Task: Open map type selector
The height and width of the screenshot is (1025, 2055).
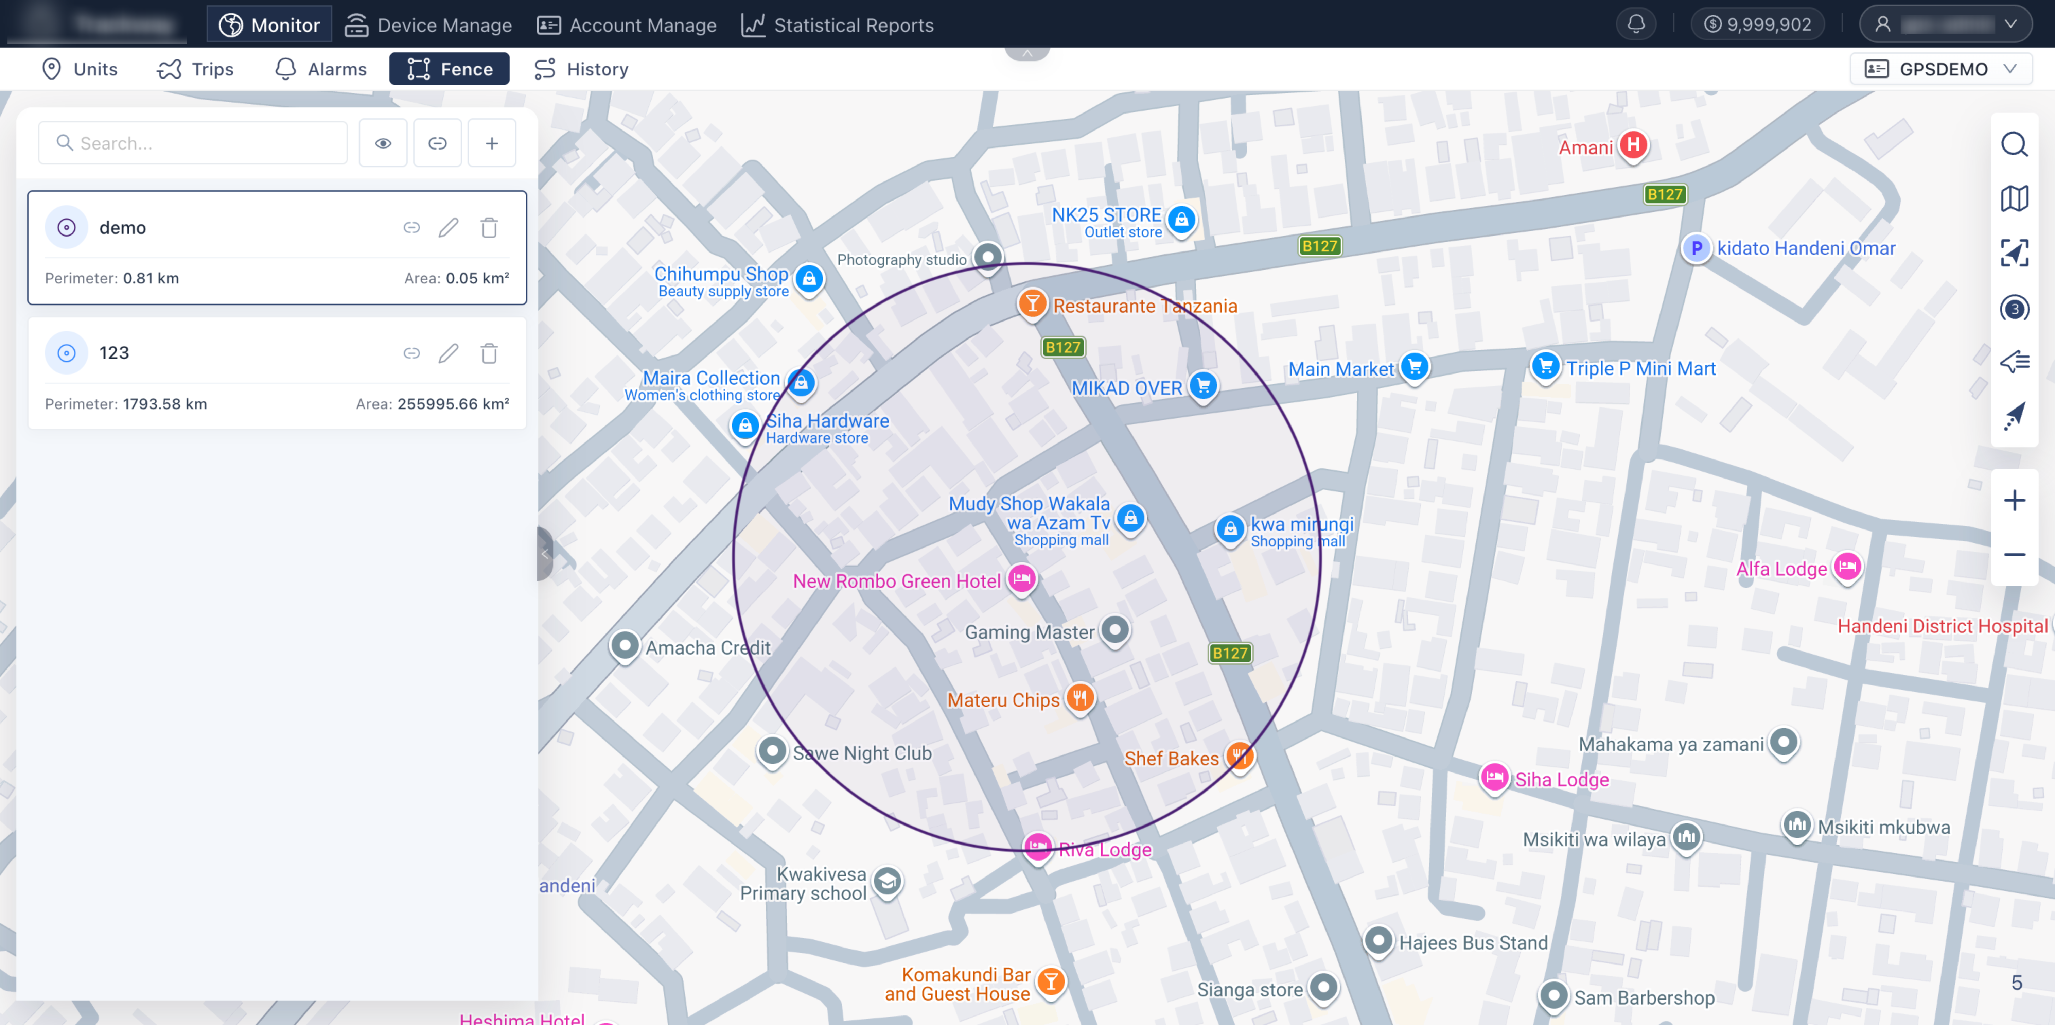Action: pyautogui.click(x=2014, y=198)
